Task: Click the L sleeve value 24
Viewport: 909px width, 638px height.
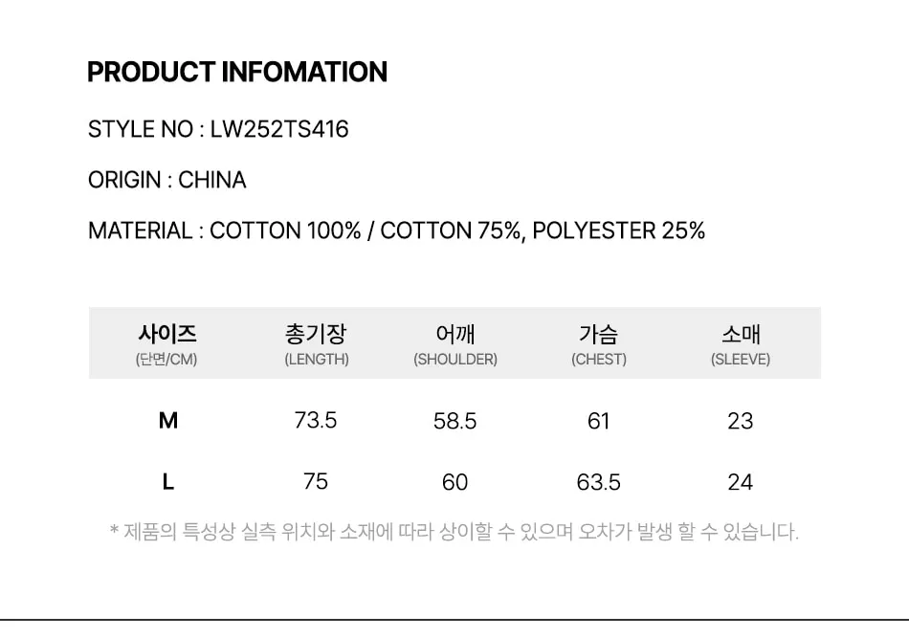Action: pos(741,482)
